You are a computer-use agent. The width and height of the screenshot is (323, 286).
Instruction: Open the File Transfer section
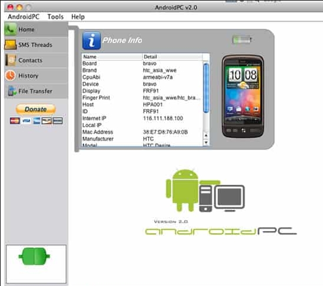[x=36, y=91]
